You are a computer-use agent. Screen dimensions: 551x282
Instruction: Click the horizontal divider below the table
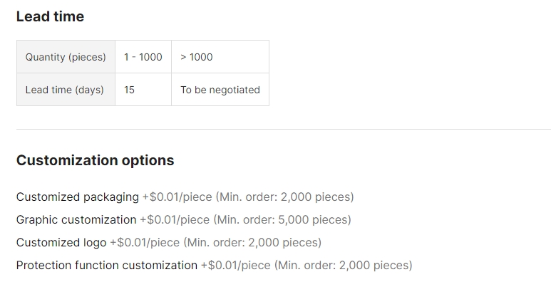pos(284,129)
